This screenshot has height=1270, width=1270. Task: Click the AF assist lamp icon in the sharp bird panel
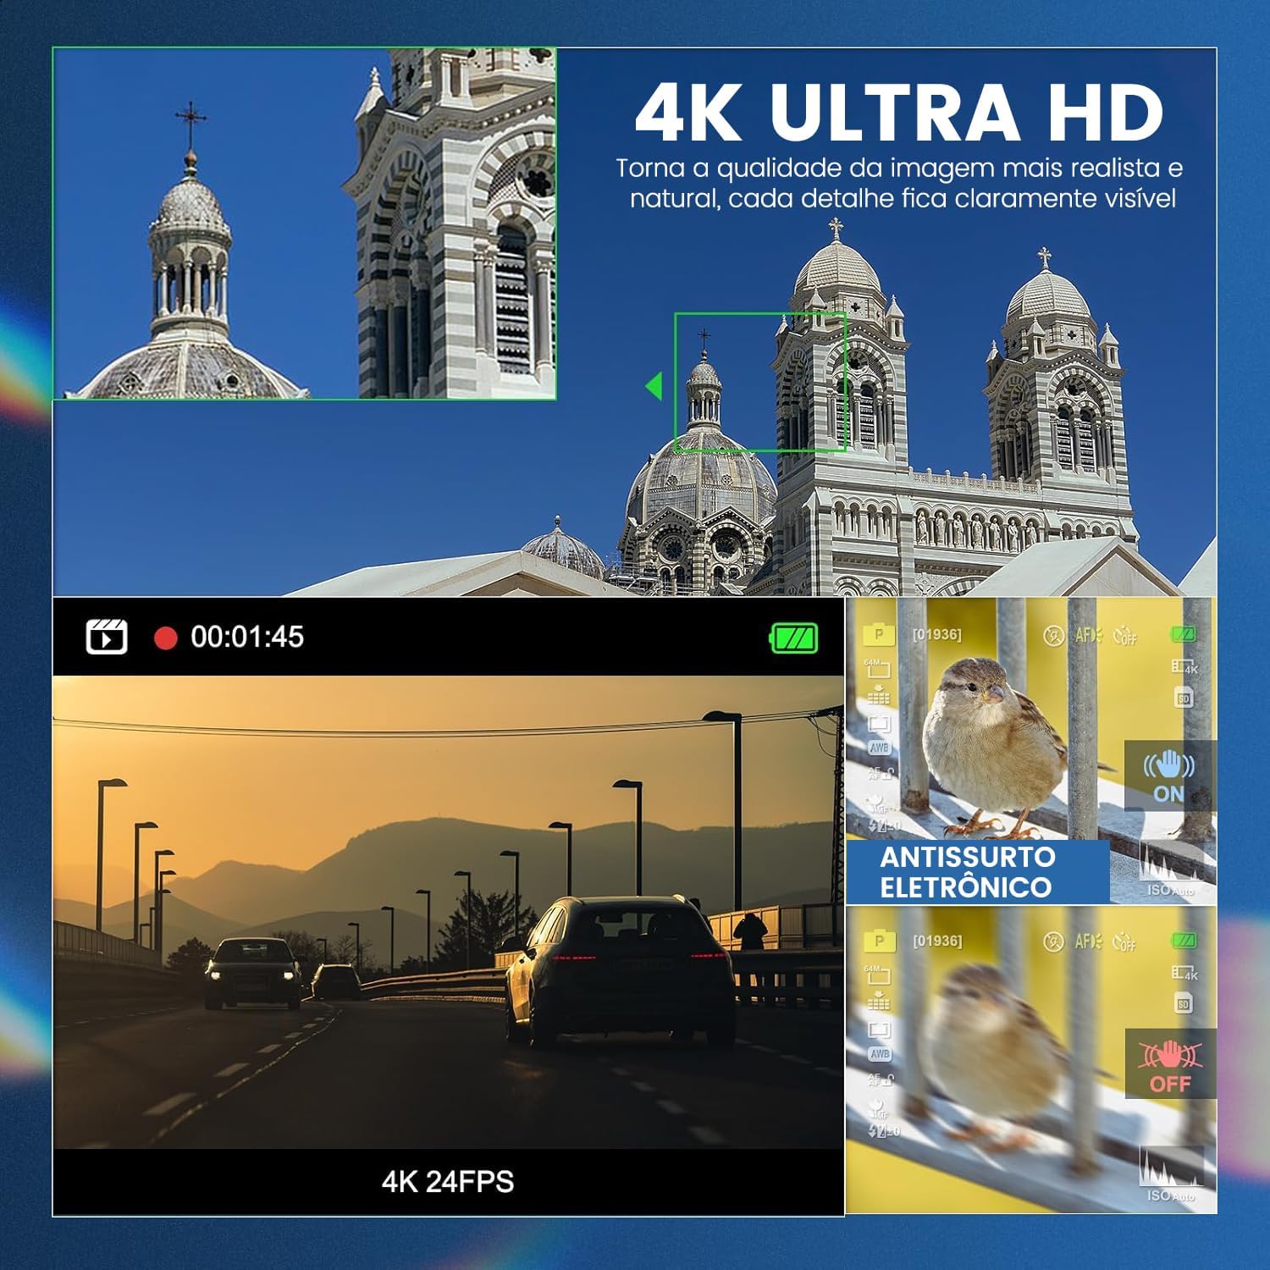tap(1088, 634)
